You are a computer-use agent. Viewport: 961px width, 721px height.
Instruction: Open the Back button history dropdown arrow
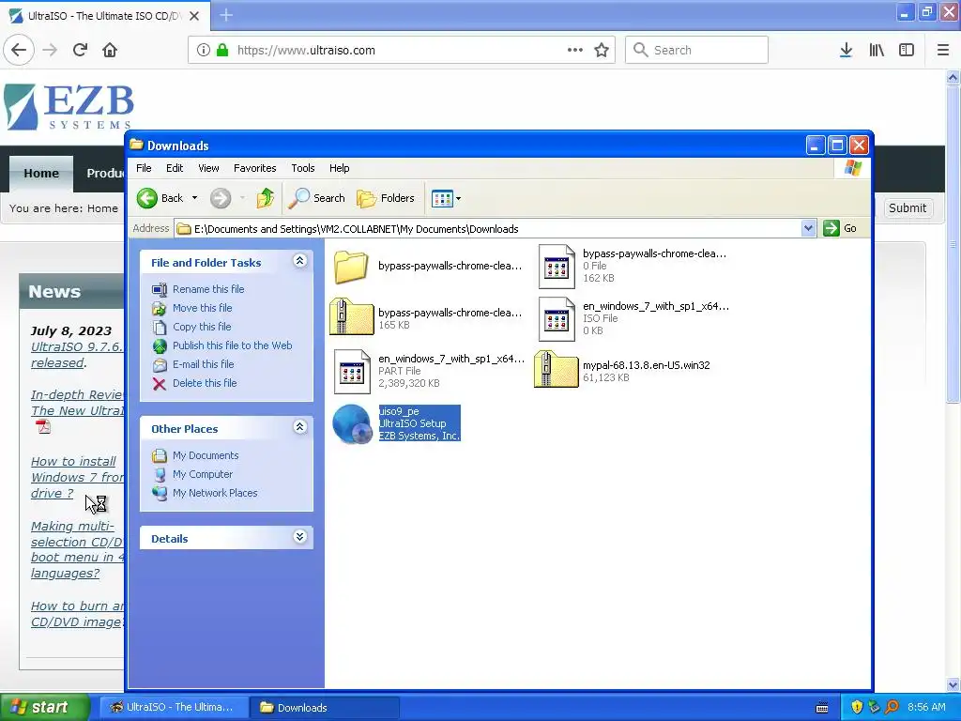[x=195, y=198]
